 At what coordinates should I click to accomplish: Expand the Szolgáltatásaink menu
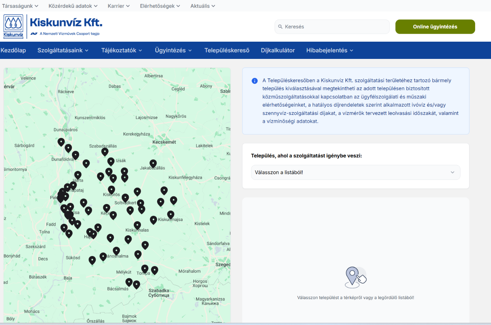pyautogui.click(x=63, y=50)
